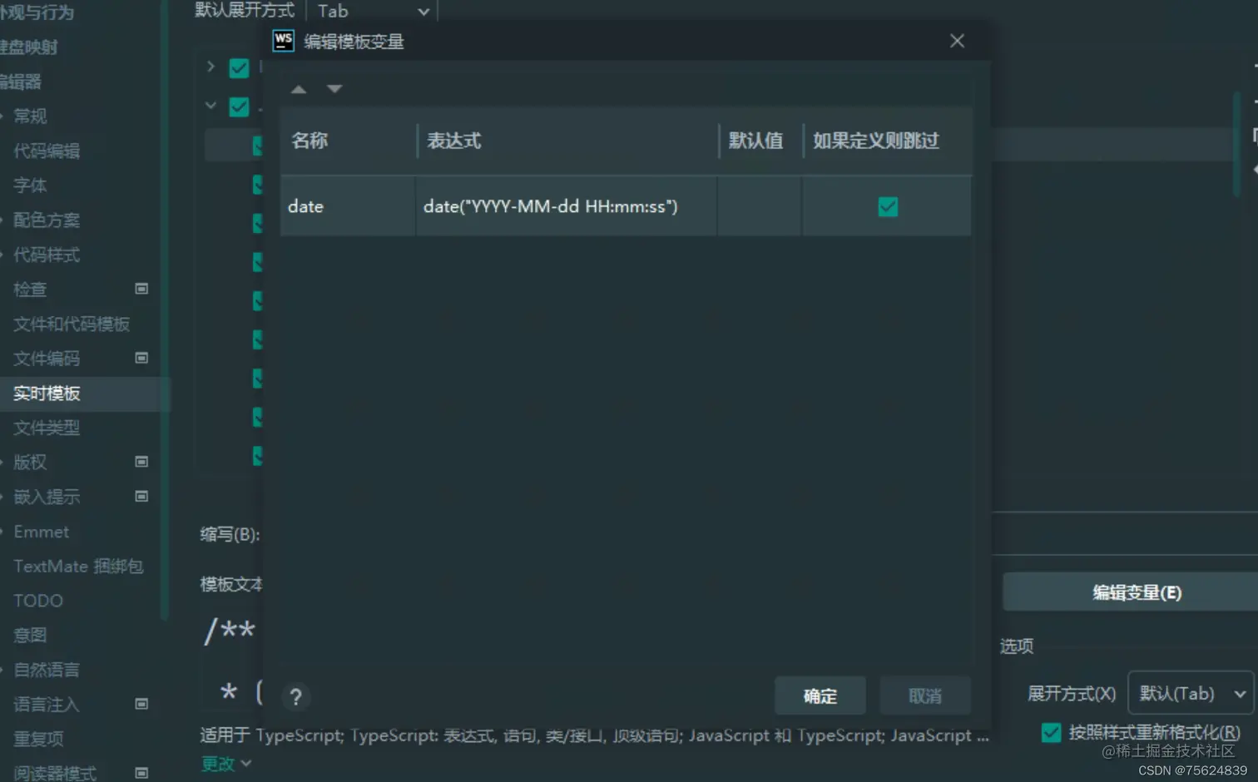The width and height of the screenshot is (1258, 782).
Task: Click the modified-settings icon beside 语言注入
Action: point(141,704)
